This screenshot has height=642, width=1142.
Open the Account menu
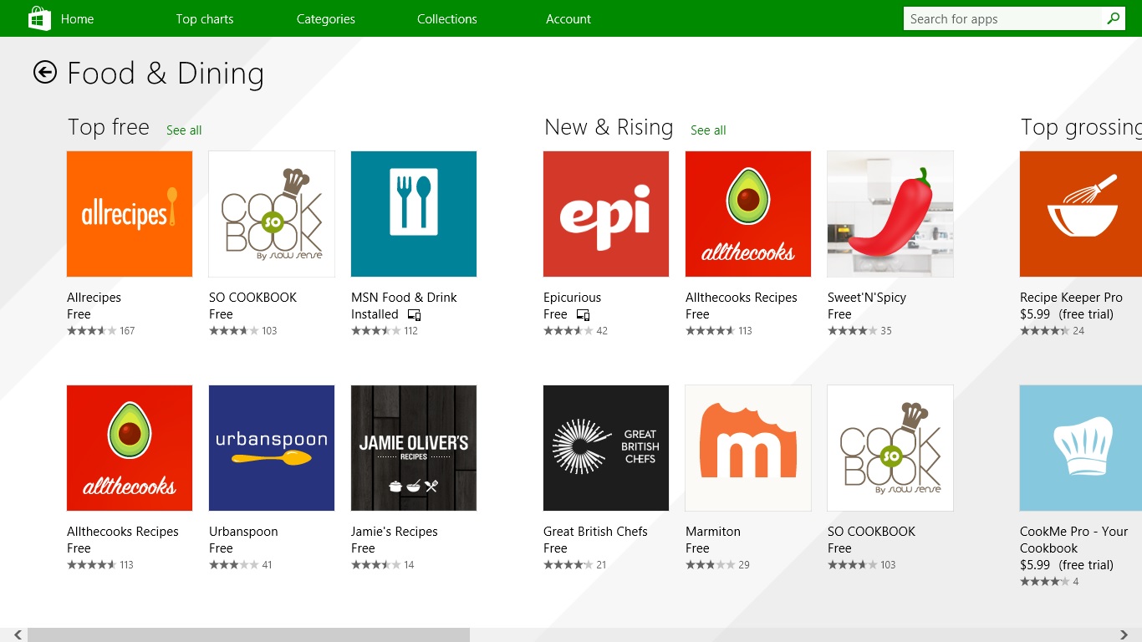tap(568, 18)
